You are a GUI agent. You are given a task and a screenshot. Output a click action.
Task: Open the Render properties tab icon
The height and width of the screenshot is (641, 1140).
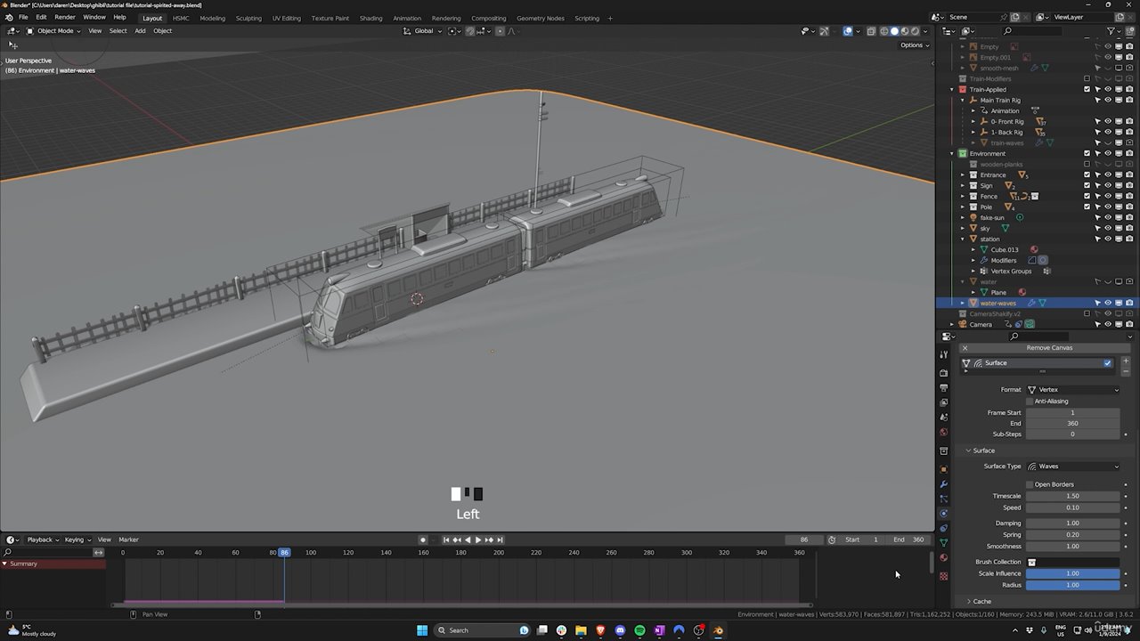click(x=944, y=373)
